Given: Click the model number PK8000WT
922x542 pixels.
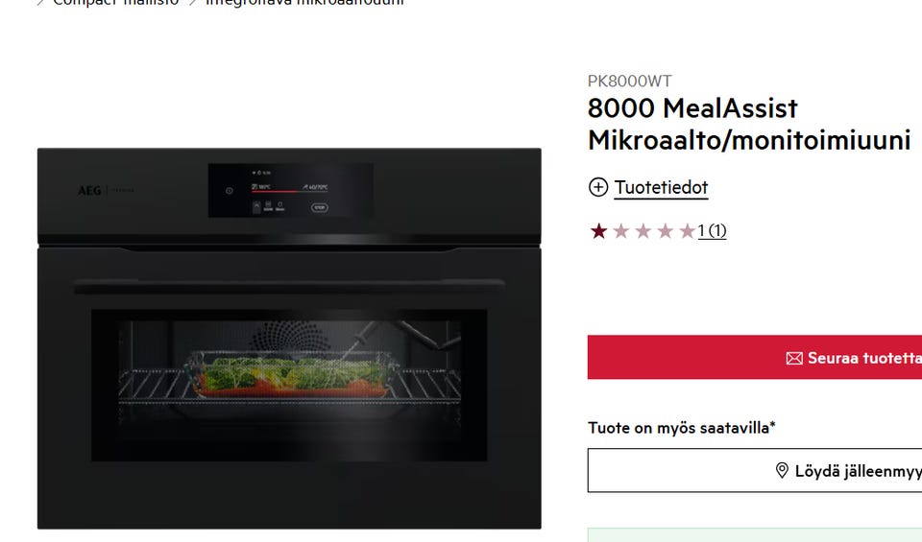Looking at the screenshot, I should (x=629, y=81).
